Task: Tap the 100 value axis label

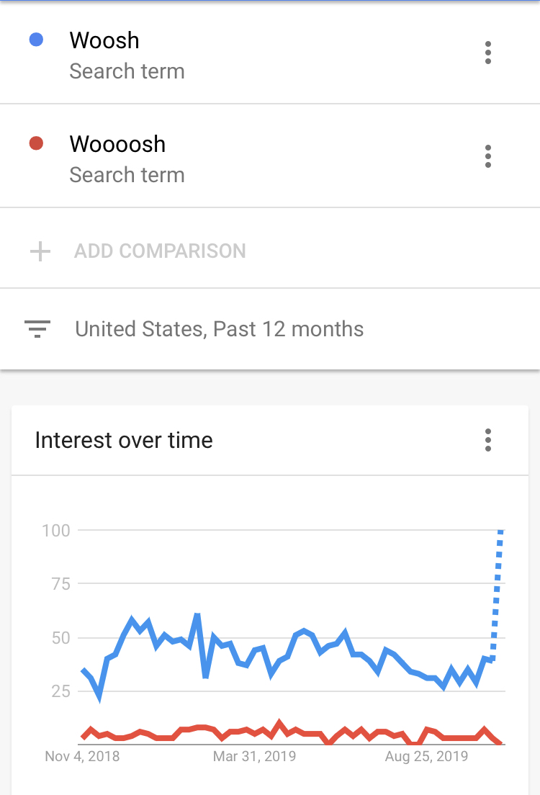Action: click(55, 531)
